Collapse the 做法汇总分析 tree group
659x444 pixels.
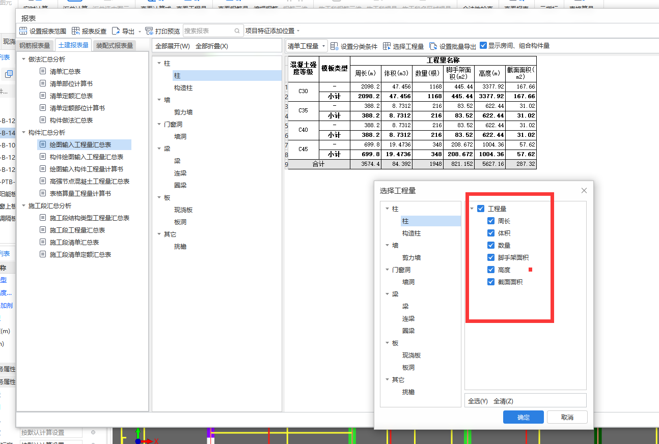point(23,60)
